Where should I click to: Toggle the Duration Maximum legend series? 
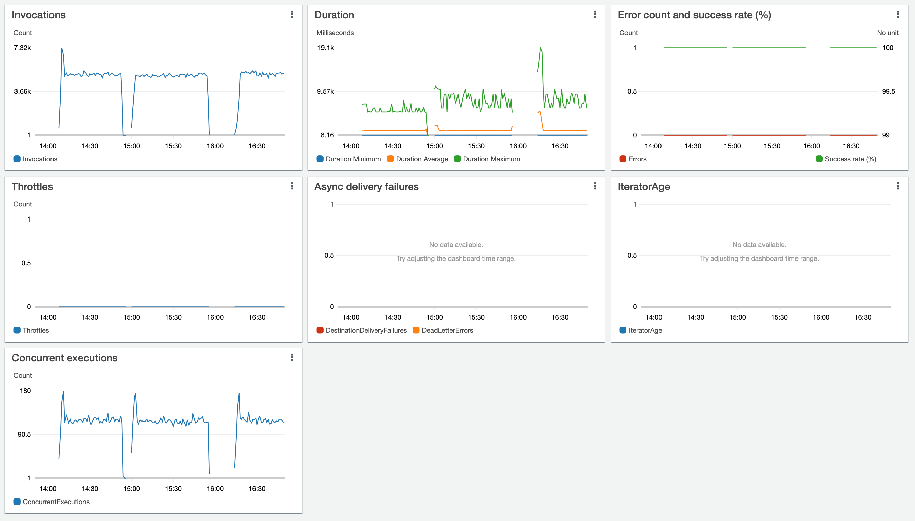tap(491, 159)
